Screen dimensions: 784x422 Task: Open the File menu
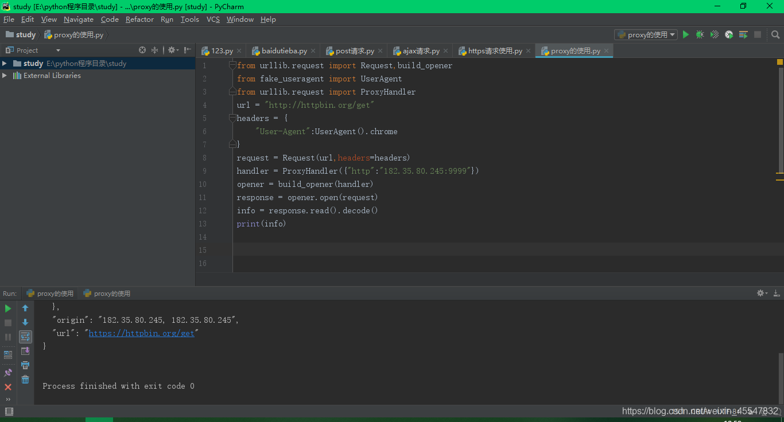point(9,19)
